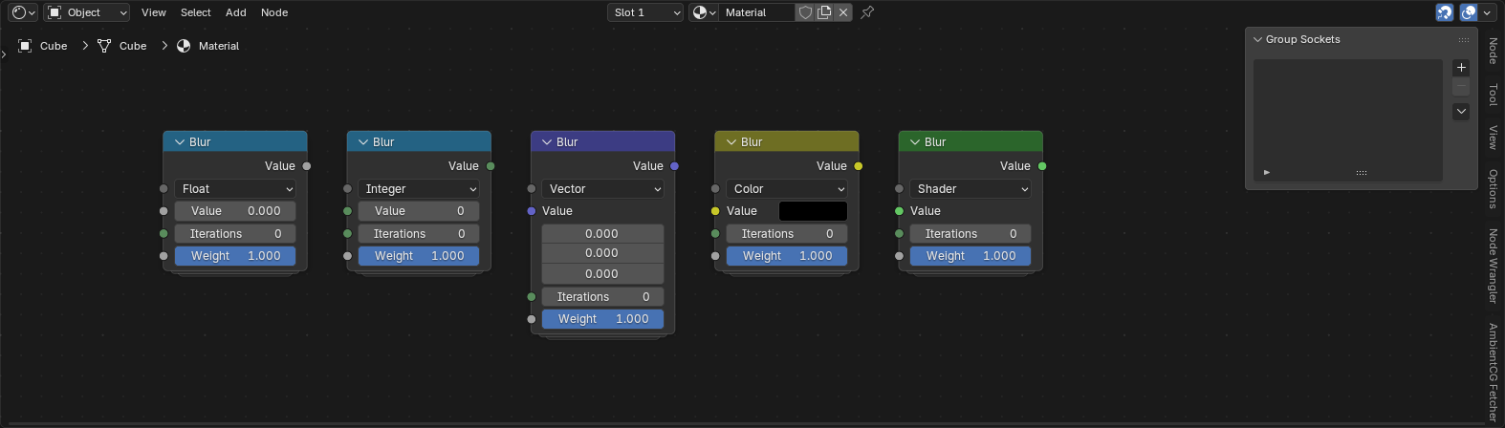Open the editor type selector
The height and width of the screenshot is (428, 1505).
click(x=23, y=12)
